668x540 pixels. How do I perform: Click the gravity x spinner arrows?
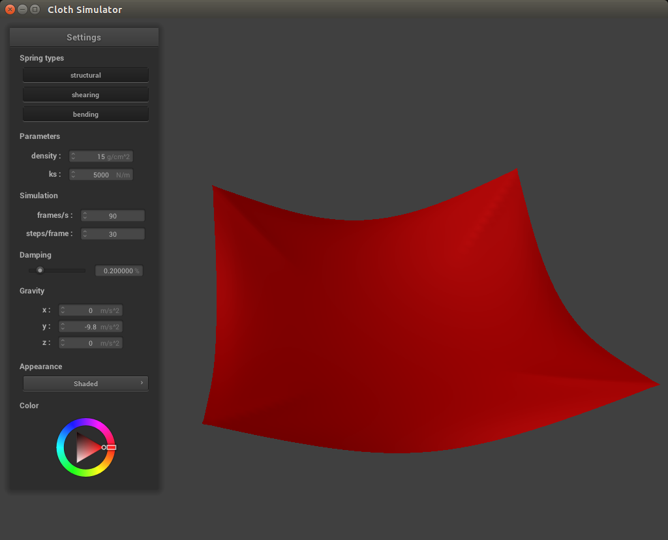[x=63, y=310]
